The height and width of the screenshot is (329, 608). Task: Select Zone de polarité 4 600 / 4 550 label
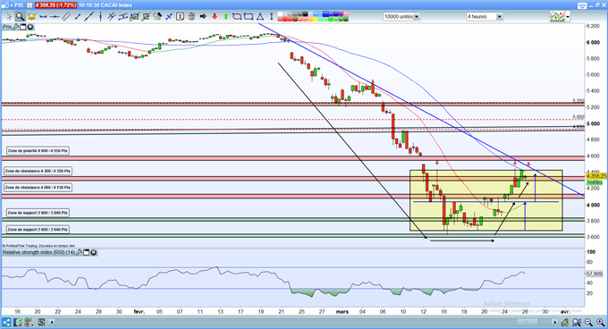[38, 151]
